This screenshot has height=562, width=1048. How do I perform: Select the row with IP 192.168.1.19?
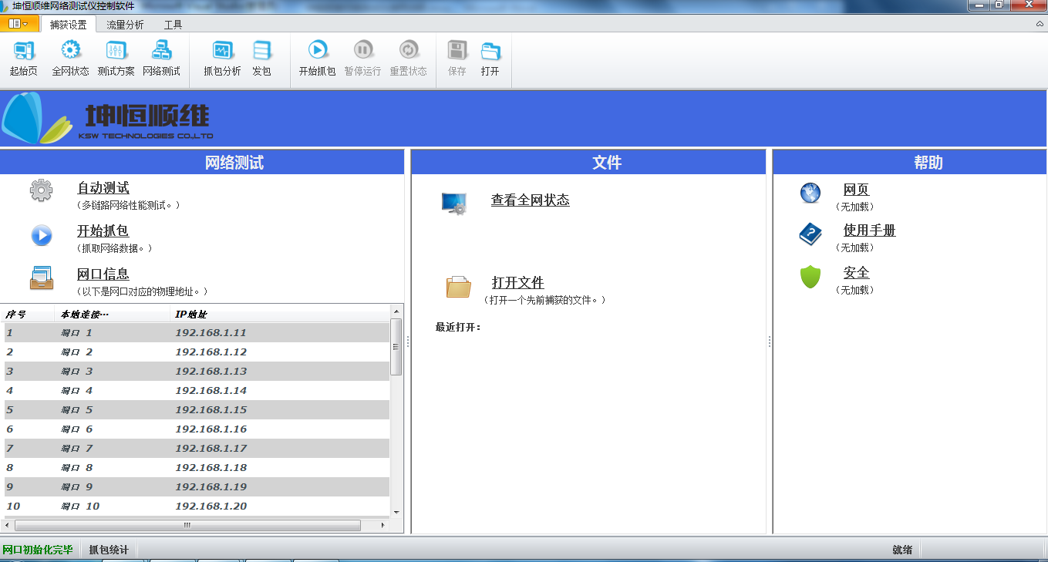pos(197,487)
